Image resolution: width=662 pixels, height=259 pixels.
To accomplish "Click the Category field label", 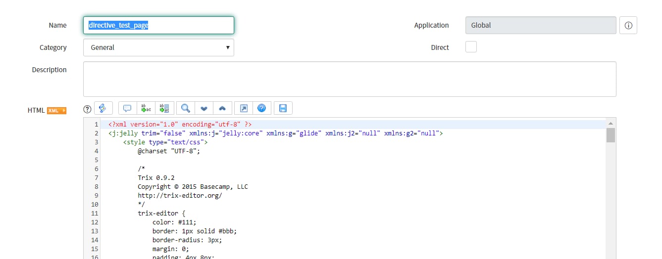I will [53, 47].
